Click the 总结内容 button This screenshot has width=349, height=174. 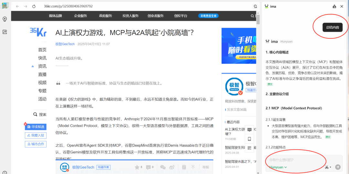pyautogui.click(x=333, y=27)
